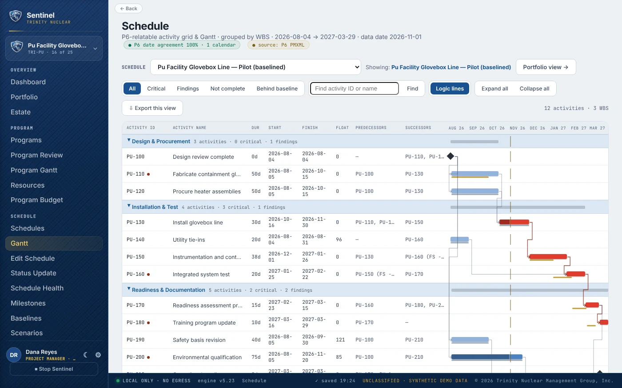This screenshot has height=388, width=622.
Task: Follow Pu Facility Glovebox Line schedule link
Action: (451, 67)
